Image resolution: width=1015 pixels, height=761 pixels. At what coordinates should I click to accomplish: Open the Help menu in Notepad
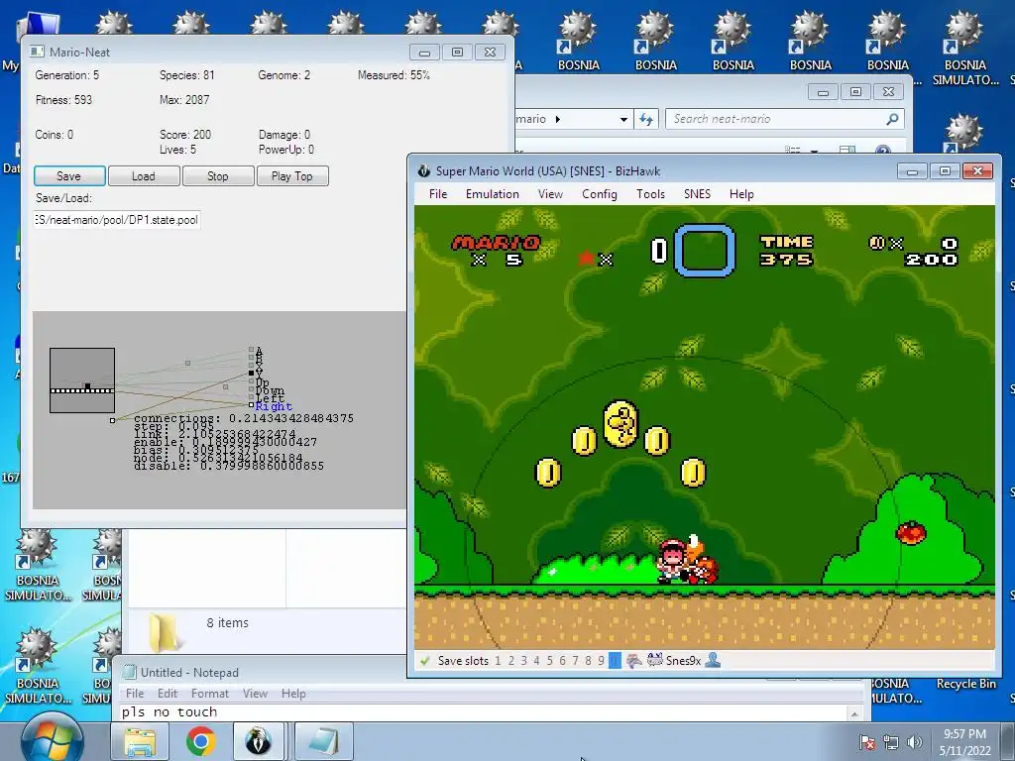(x=293, y=693)
